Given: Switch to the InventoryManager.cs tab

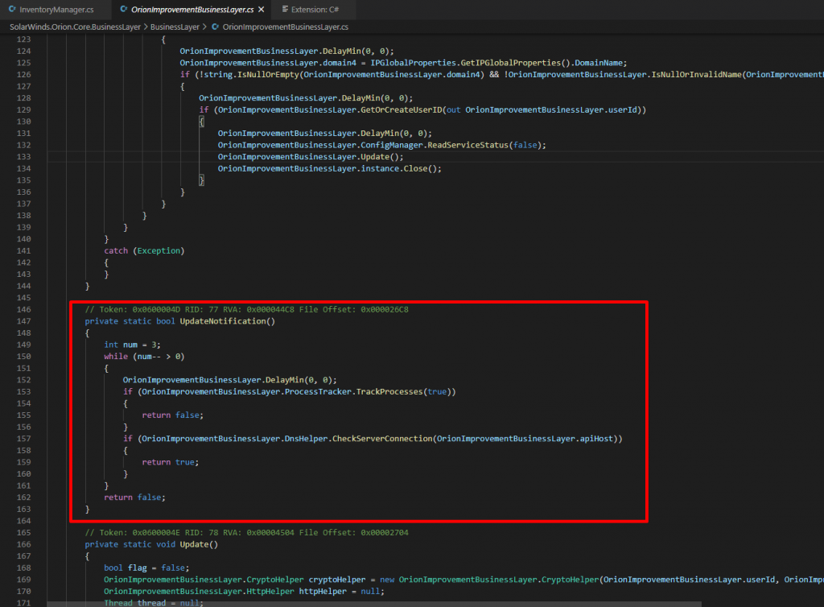Looking at the screenshot, I should [56, 10].
